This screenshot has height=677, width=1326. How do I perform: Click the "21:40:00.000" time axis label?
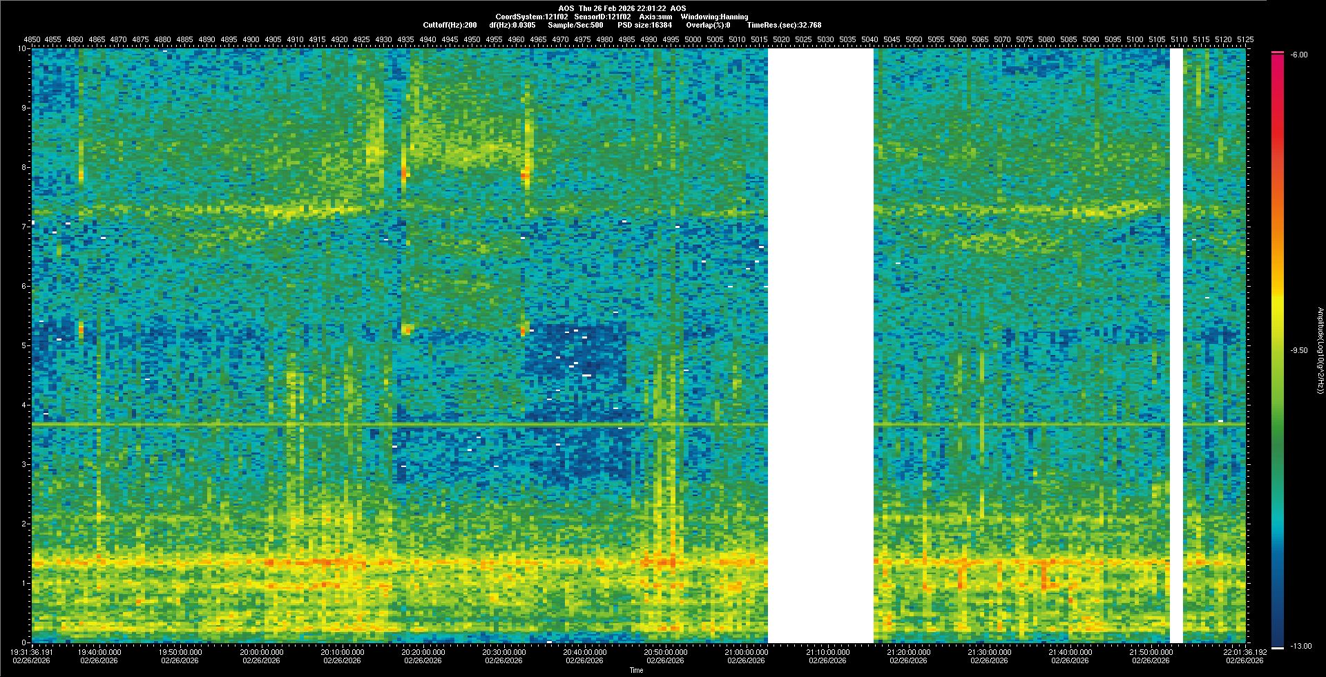tap(1069, 651)
